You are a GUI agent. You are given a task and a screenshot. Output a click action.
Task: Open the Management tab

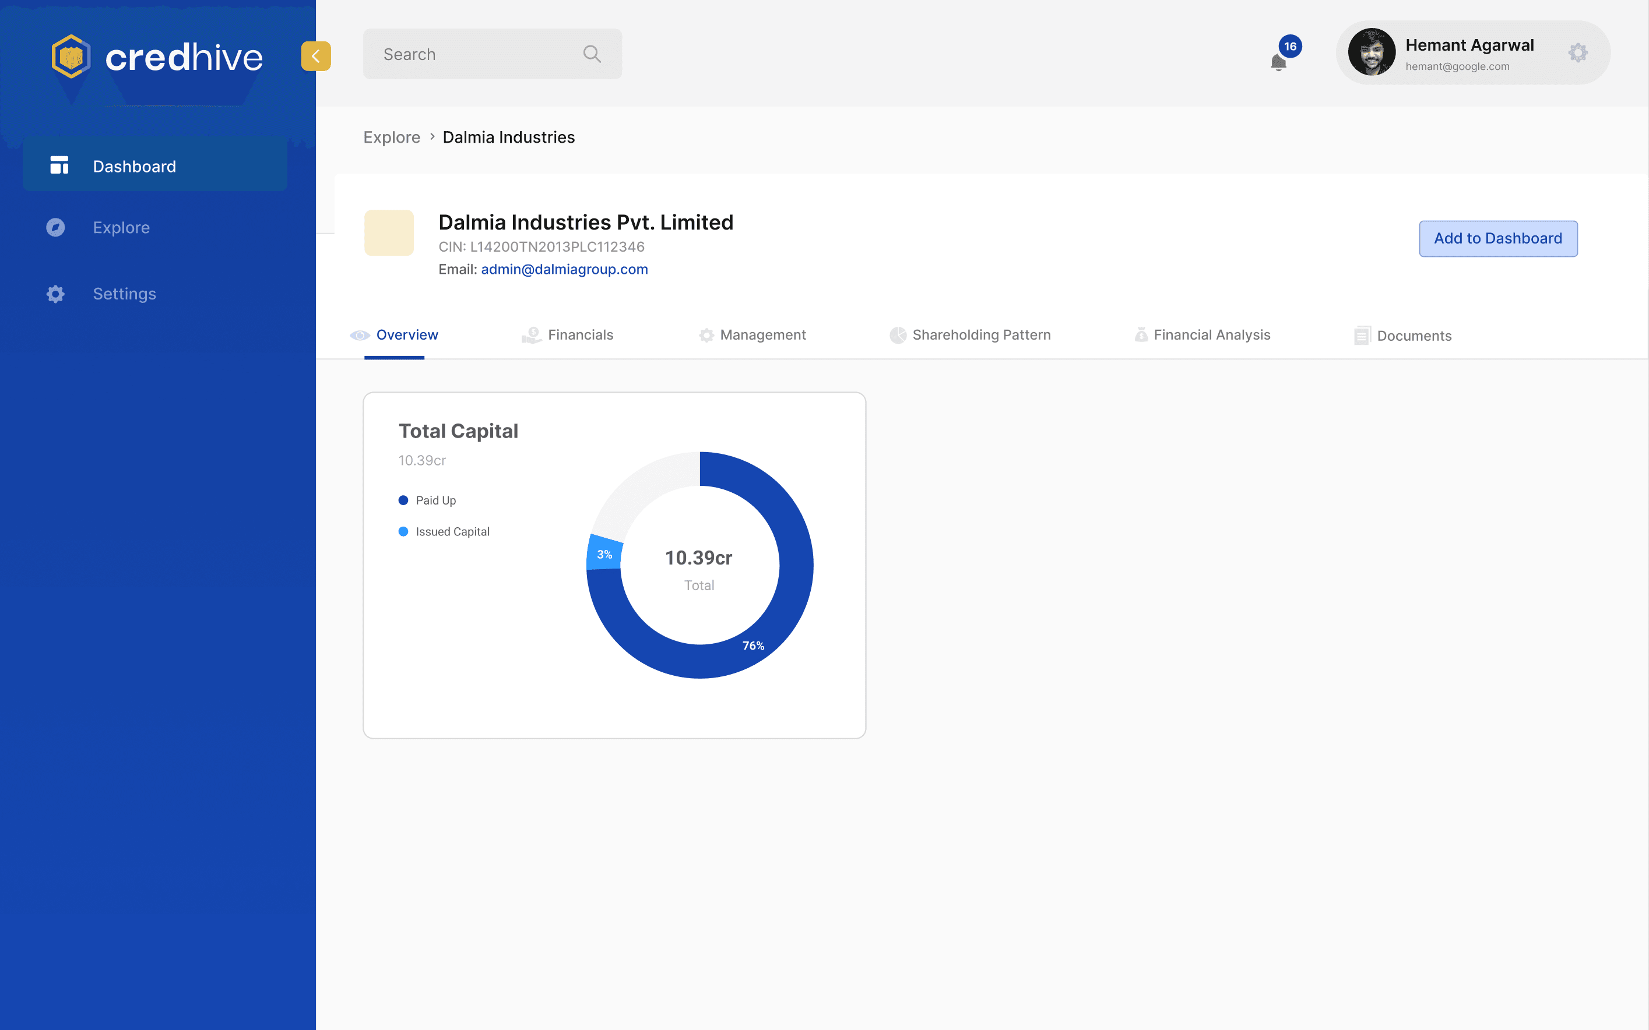coord(753,335)
